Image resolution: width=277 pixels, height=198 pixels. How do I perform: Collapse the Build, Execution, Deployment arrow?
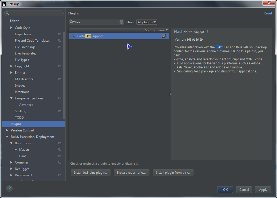point(7,137)
